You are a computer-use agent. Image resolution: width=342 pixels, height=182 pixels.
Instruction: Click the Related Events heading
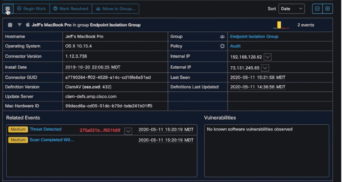23,118
